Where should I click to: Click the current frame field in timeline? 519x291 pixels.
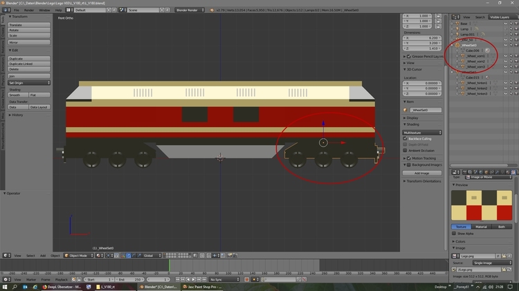pos(158,279)
